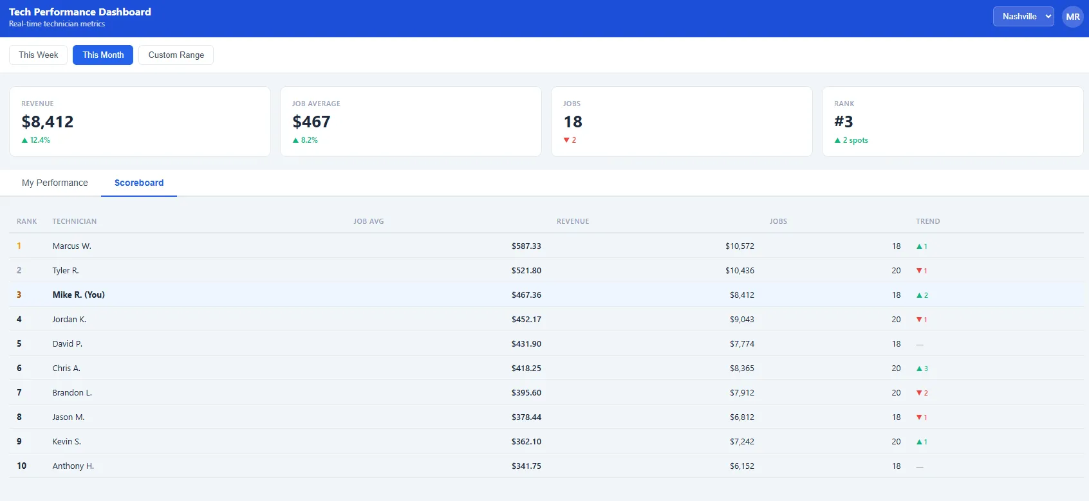Click the Job Average summary card

pyautogui.click(x=410, y=122)
